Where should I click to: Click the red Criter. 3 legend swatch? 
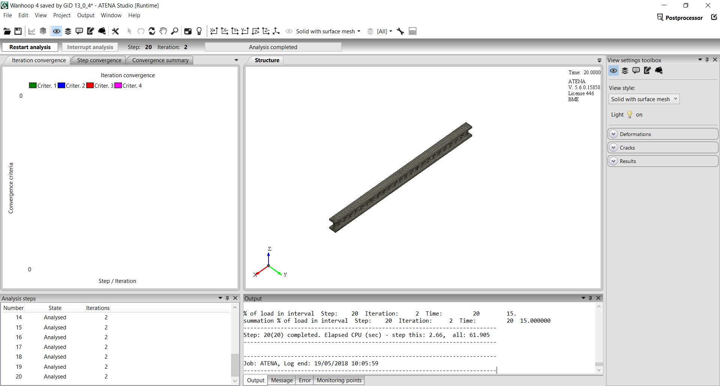point(90,86)
